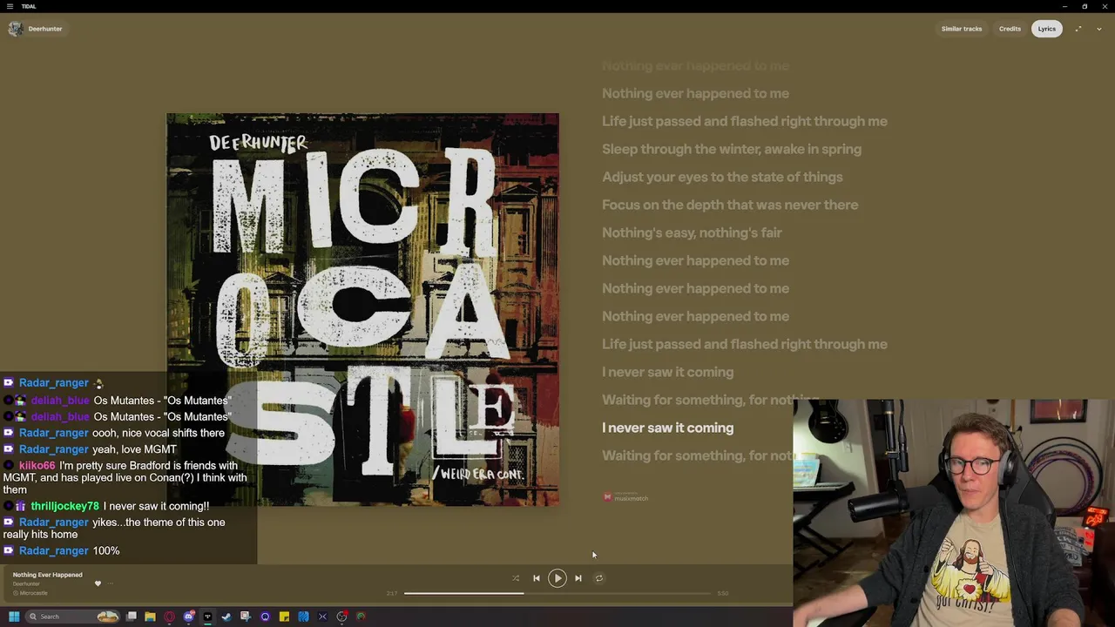
Task: Open the TIDAL hamburger menu
Action: pyautogui.click(x=10, y=6)
